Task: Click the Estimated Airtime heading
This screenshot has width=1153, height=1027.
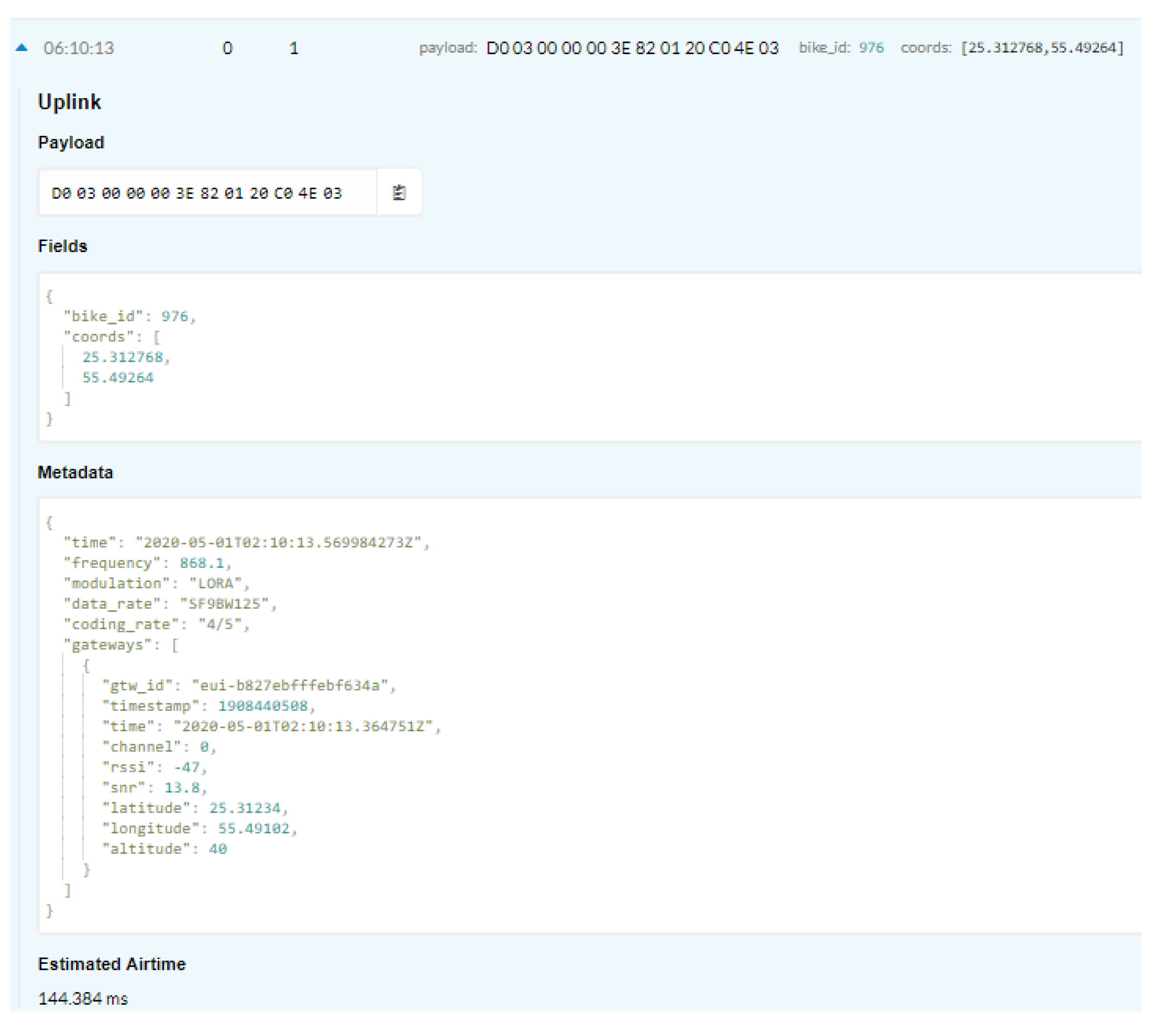Action: point(112,964)
